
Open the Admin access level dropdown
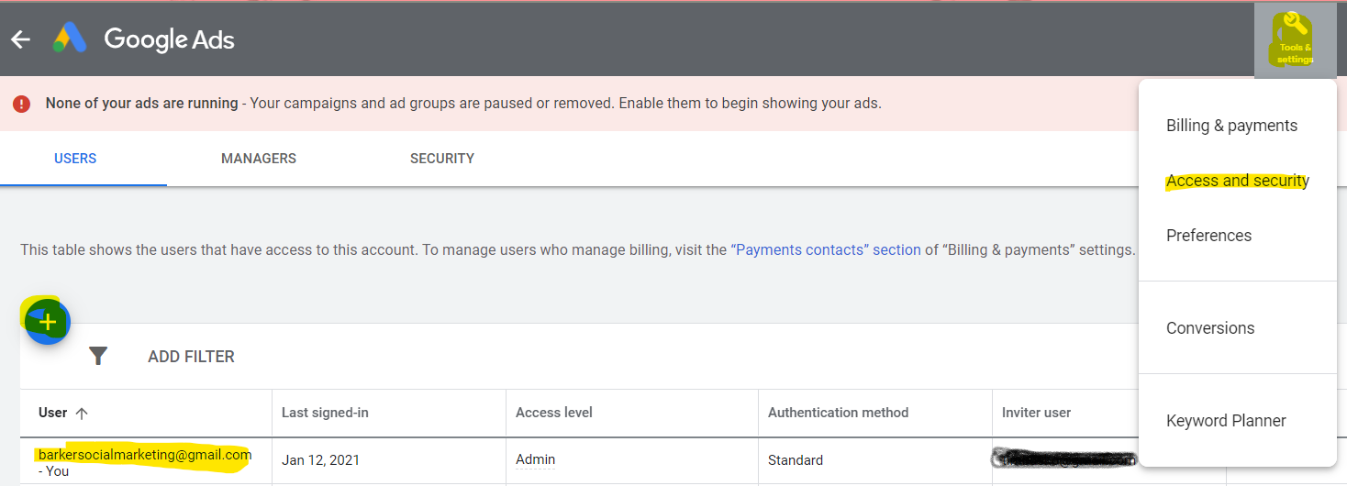point(536,459)
